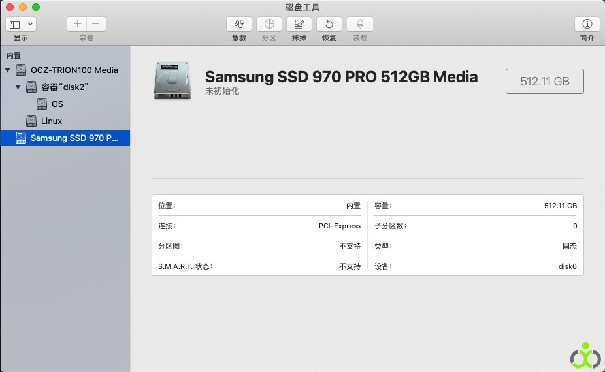Click the 固态 type value

pos(570,246)
